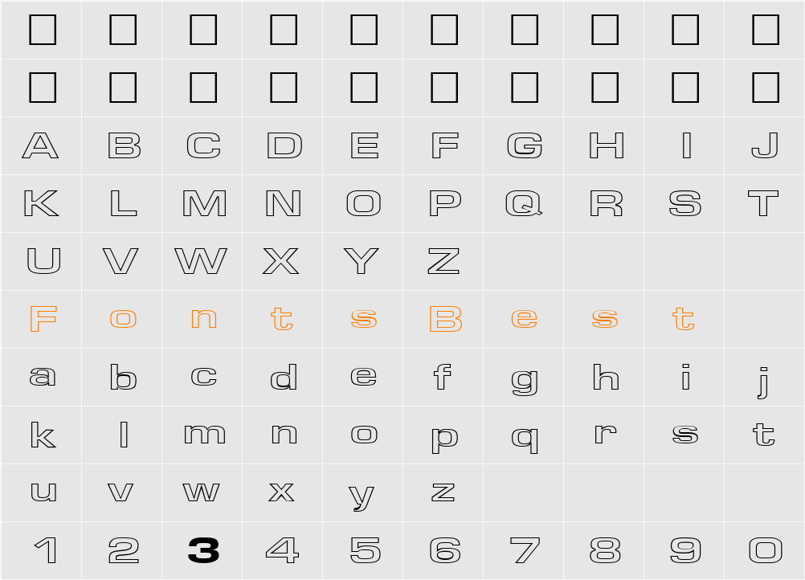Select the uppercase T glyph cell
805x580 pixels.
[763, 203]
